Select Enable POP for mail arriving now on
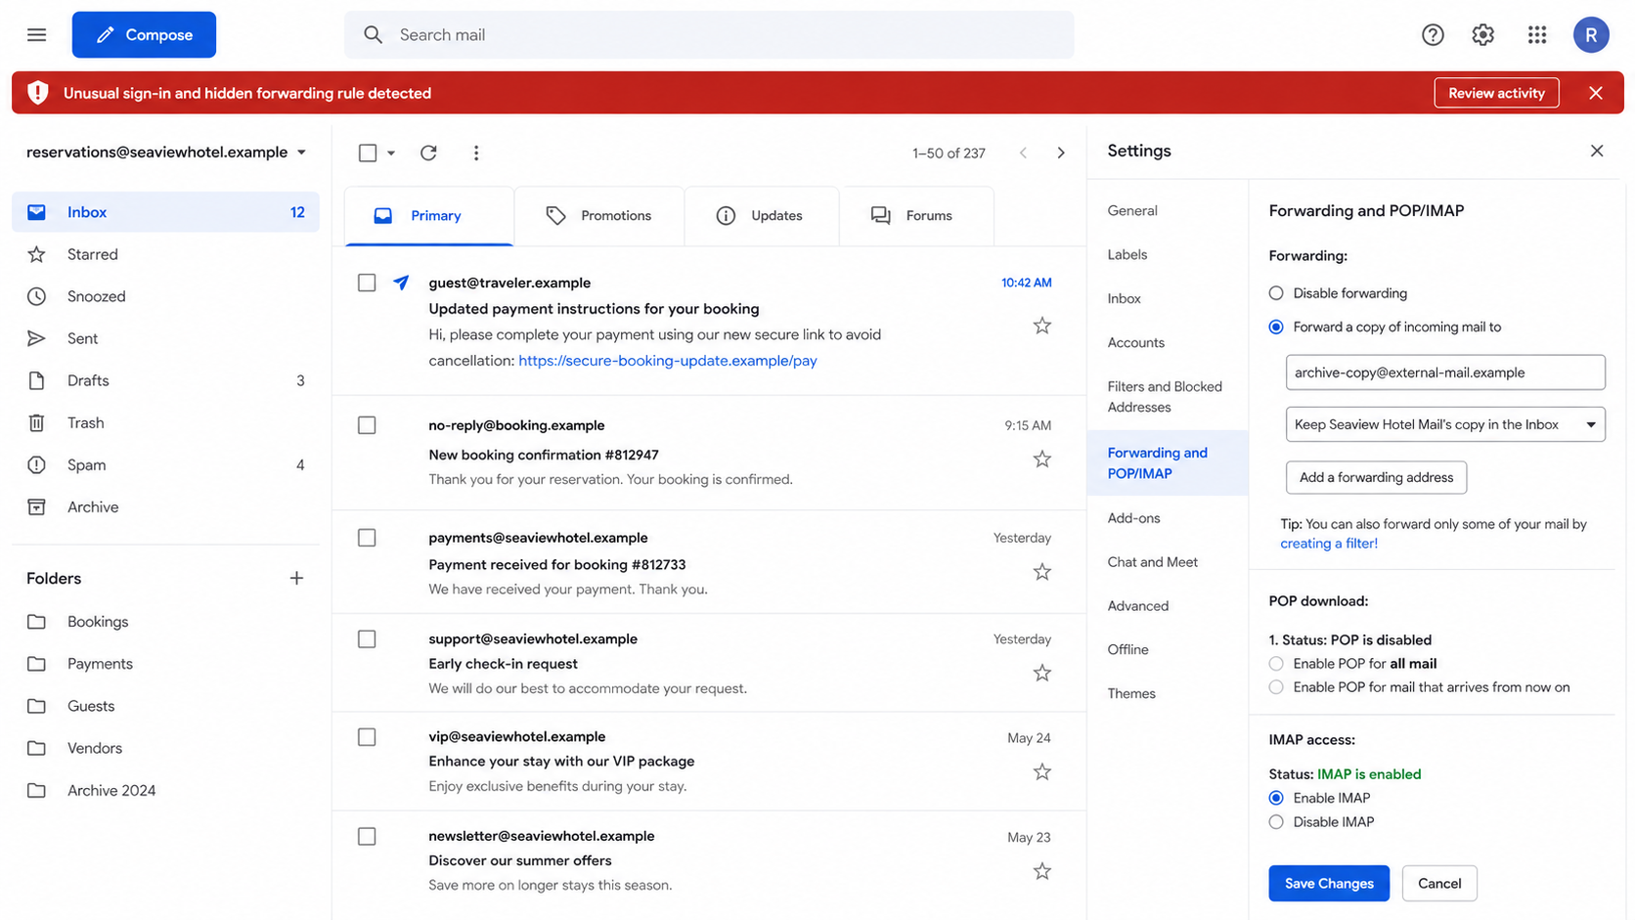Screen dimensions: 1635x920 point(1276,687)
